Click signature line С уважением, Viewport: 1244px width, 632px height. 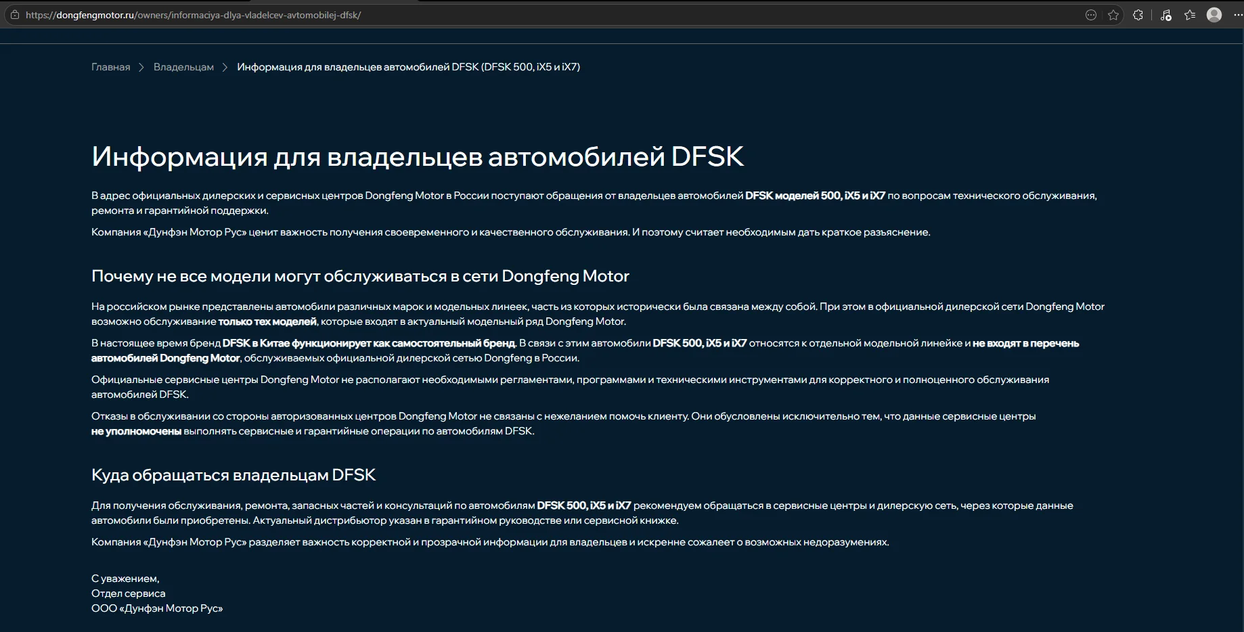125,579
